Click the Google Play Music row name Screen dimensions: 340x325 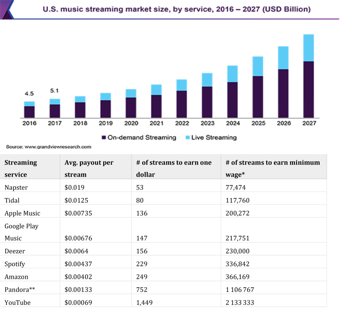point(21,232)
